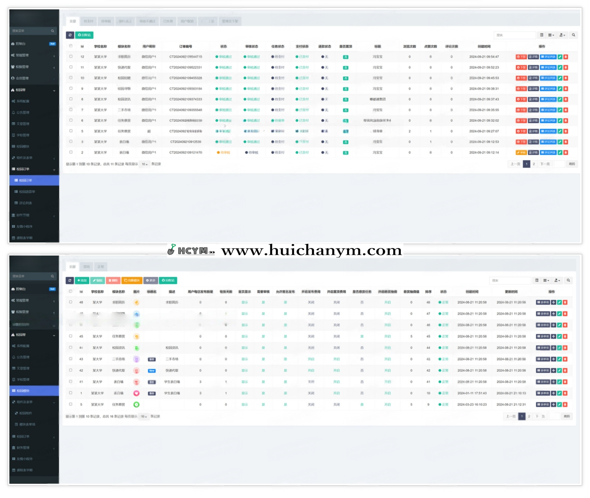Click green edit pencil in module row 45

pyautogui.click(x=559, y=336)
